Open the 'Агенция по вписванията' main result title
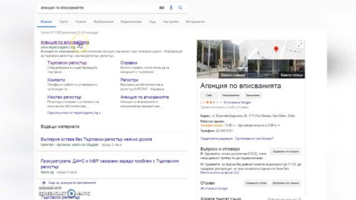356x200 pixels. point(65,42)
